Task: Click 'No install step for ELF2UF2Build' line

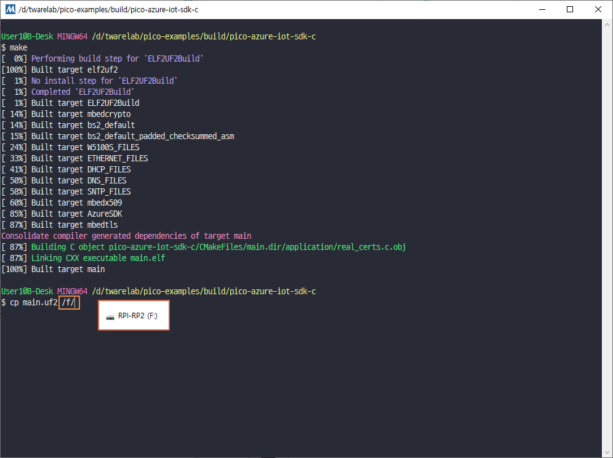Action: click(89, 81)
